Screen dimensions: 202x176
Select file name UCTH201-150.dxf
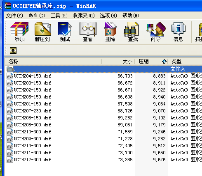point(33,104)
